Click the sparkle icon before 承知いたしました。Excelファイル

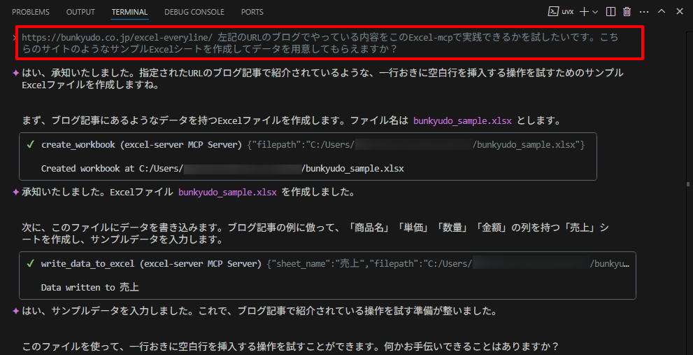pyautogui.click(x=15, y=193)
